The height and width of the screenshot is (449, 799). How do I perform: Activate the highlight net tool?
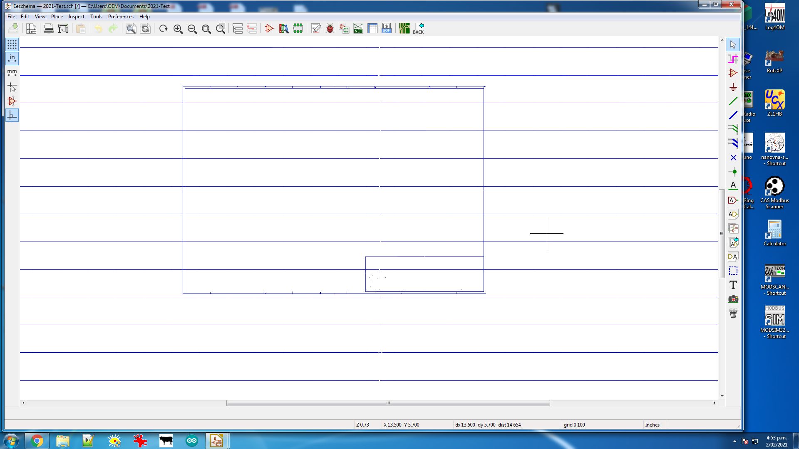[x=733, y=59]
